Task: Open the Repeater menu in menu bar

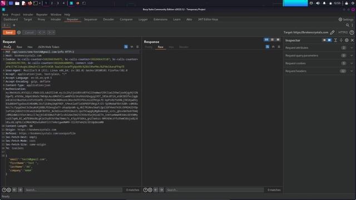Action: [x=42, y=14]
